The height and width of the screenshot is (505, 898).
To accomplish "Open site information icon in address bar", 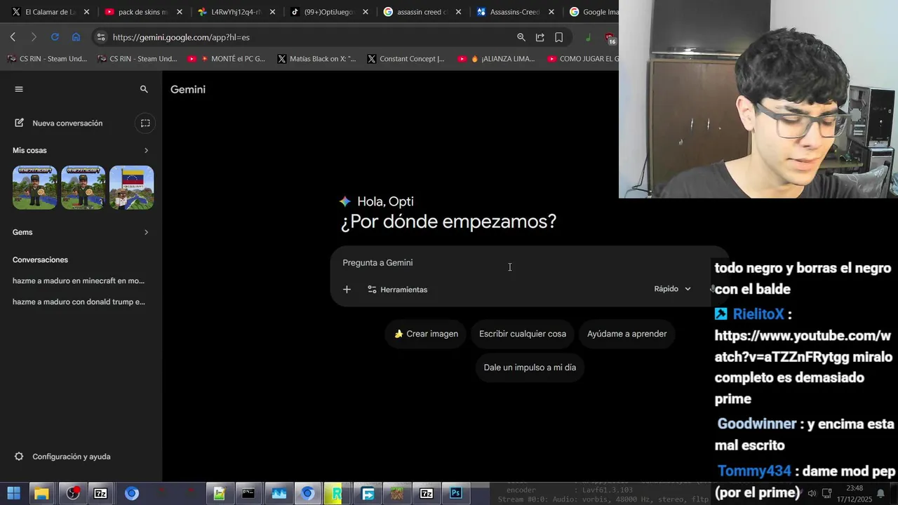I will [101, 37].
